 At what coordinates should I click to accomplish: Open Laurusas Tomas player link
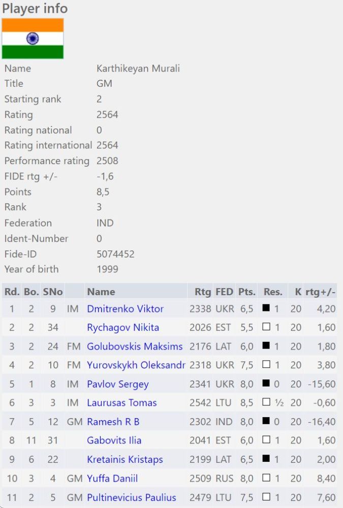[x=122, y=403]
